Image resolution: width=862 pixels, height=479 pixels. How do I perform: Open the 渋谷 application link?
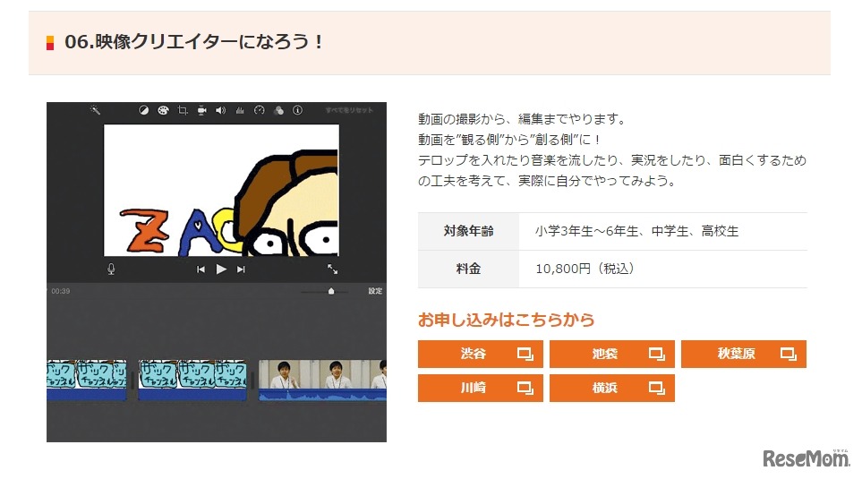pyautogui.click(x=480, y=354)
